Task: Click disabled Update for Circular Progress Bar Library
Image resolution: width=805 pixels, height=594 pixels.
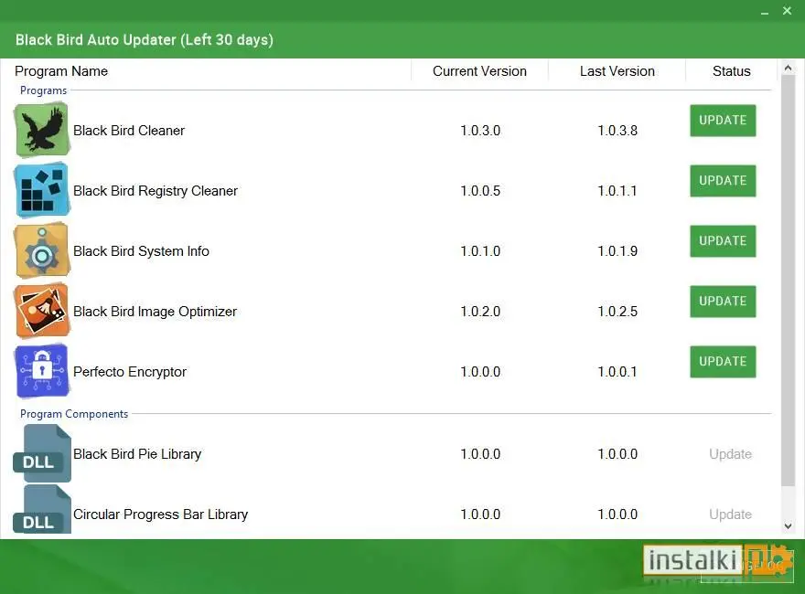Action: click(730, 514)
